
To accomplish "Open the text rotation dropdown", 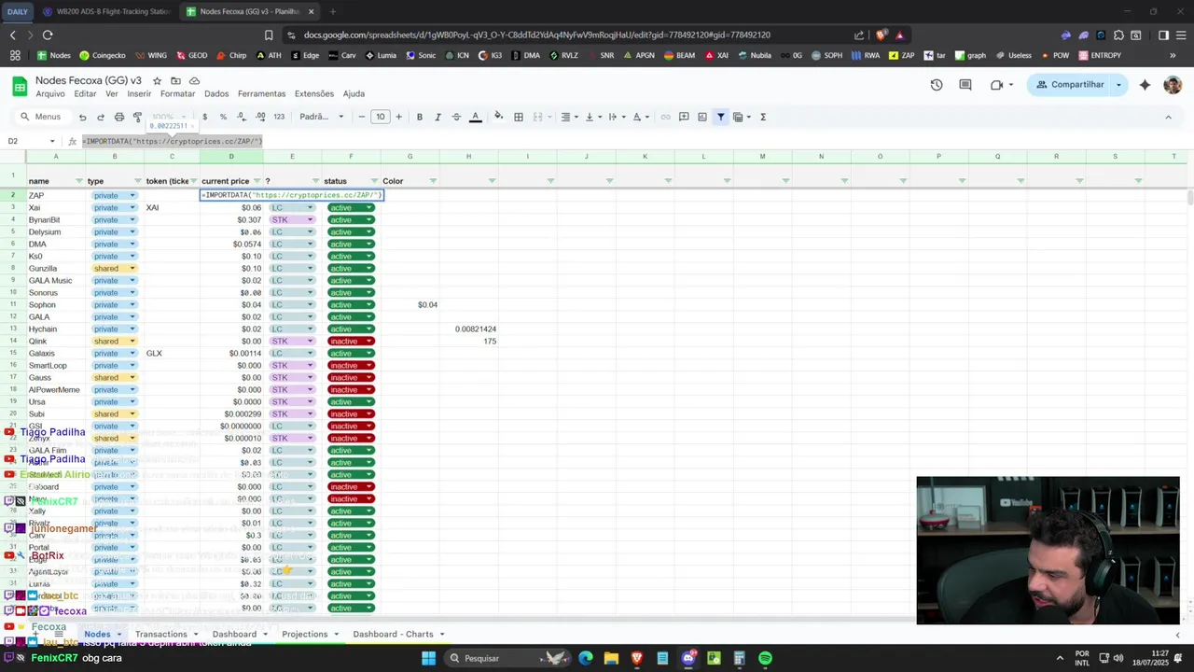I will (641, 117).
